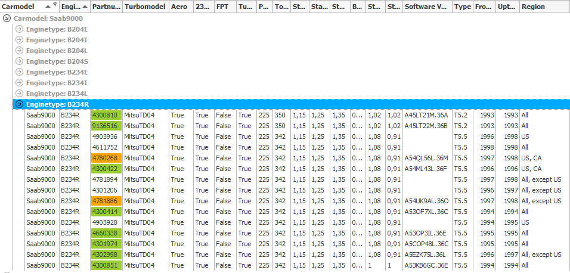Click software version A54ML43L.36F cell

point(426,169)
